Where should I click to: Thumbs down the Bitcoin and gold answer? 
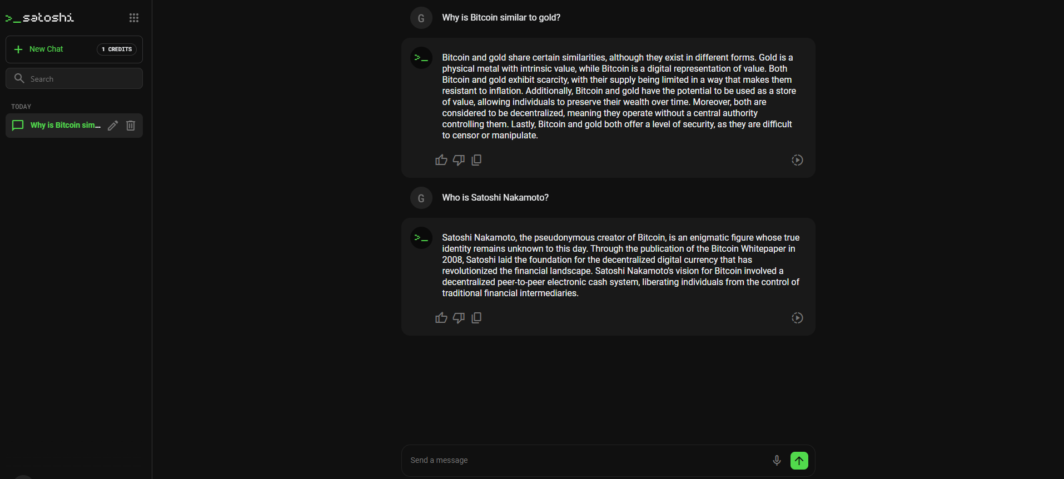click(x=459, y=160)
